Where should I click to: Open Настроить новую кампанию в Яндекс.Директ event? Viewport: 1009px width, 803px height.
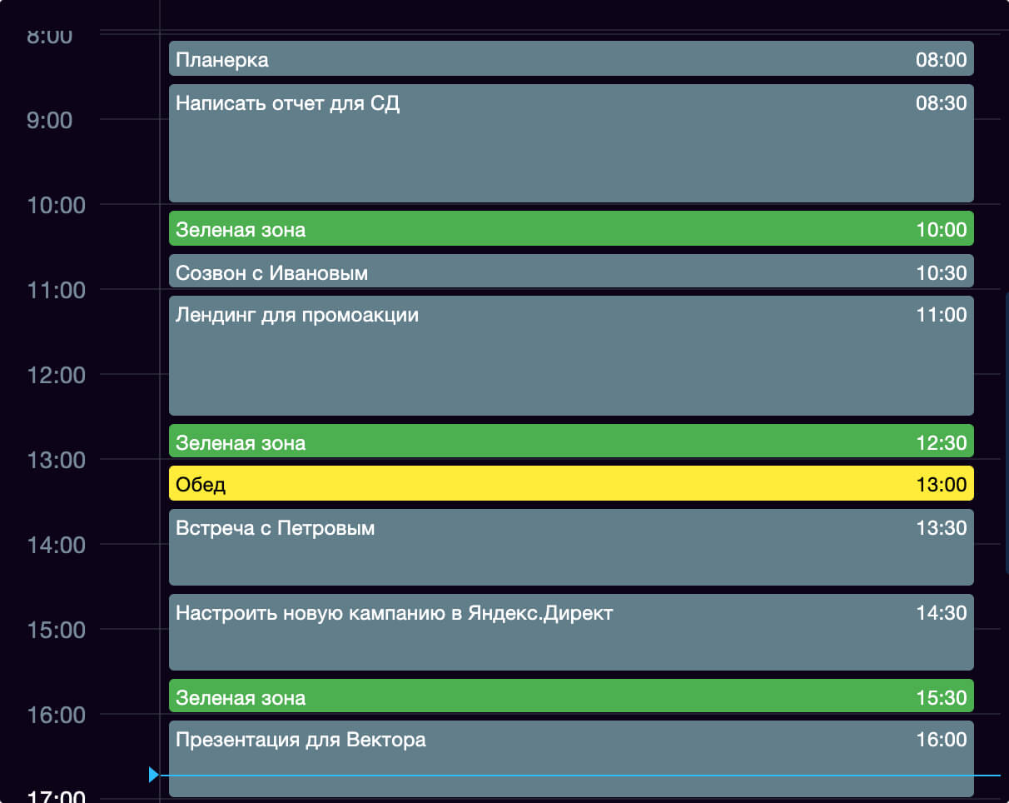(571, 632)
